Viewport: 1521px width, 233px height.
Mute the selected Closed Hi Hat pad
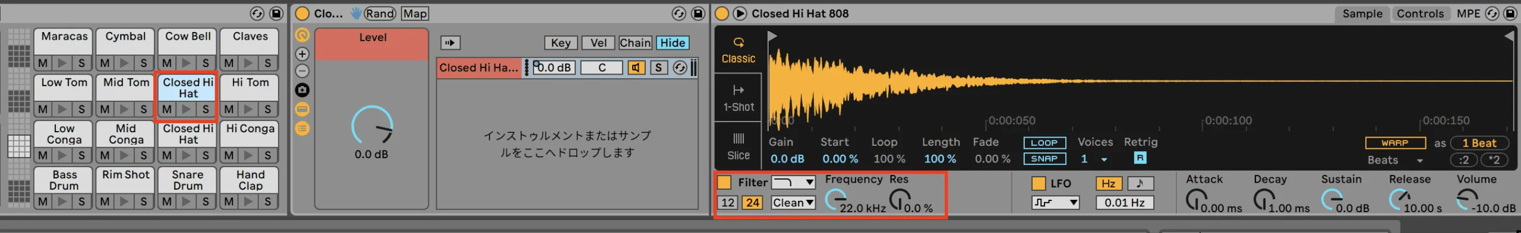coord(167,109)
